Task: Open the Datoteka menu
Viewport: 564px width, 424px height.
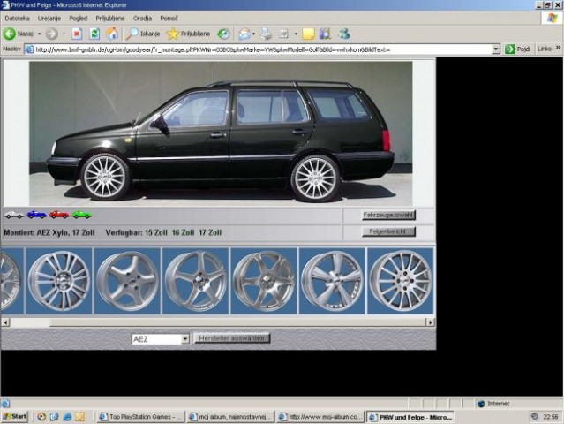Action: pyautogui.click(x=18, y=18)
